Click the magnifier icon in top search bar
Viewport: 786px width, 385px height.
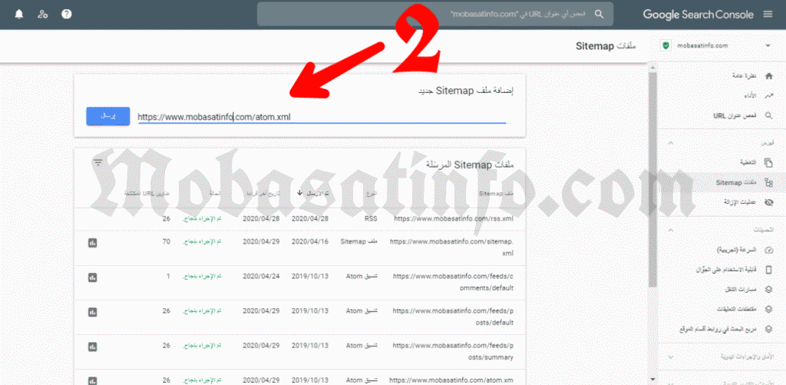tap(599, 14)
